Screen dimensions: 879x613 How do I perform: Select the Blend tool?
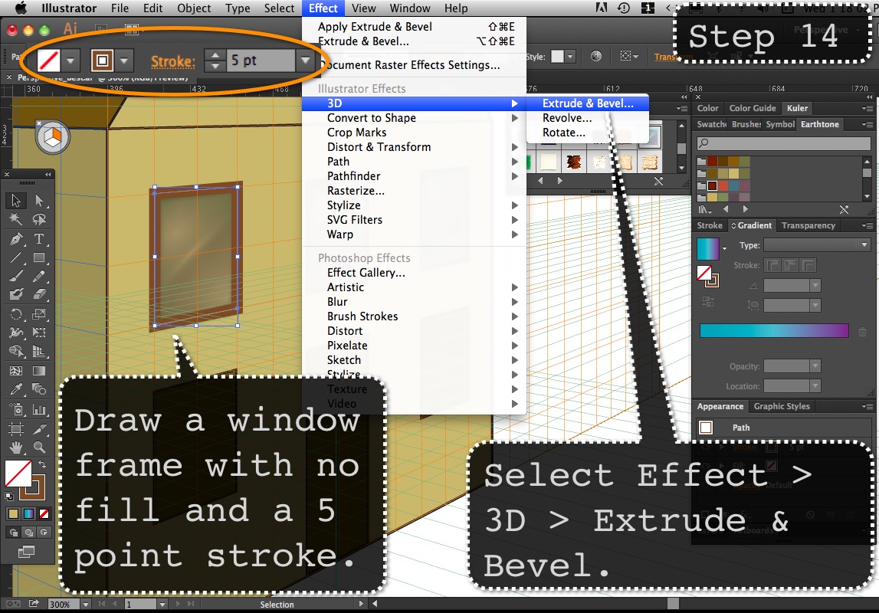(38, 388)
